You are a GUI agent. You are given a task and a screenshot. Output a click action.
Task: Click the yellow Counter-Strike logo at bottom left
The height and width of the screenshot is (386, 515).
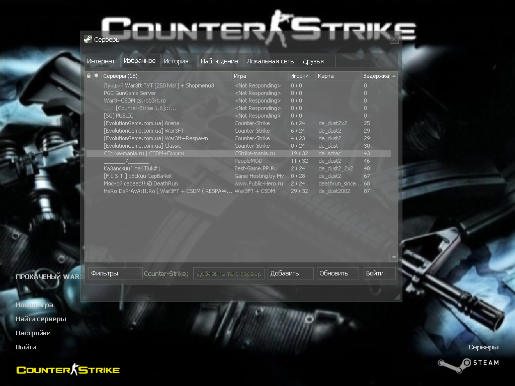click(68, 370)
